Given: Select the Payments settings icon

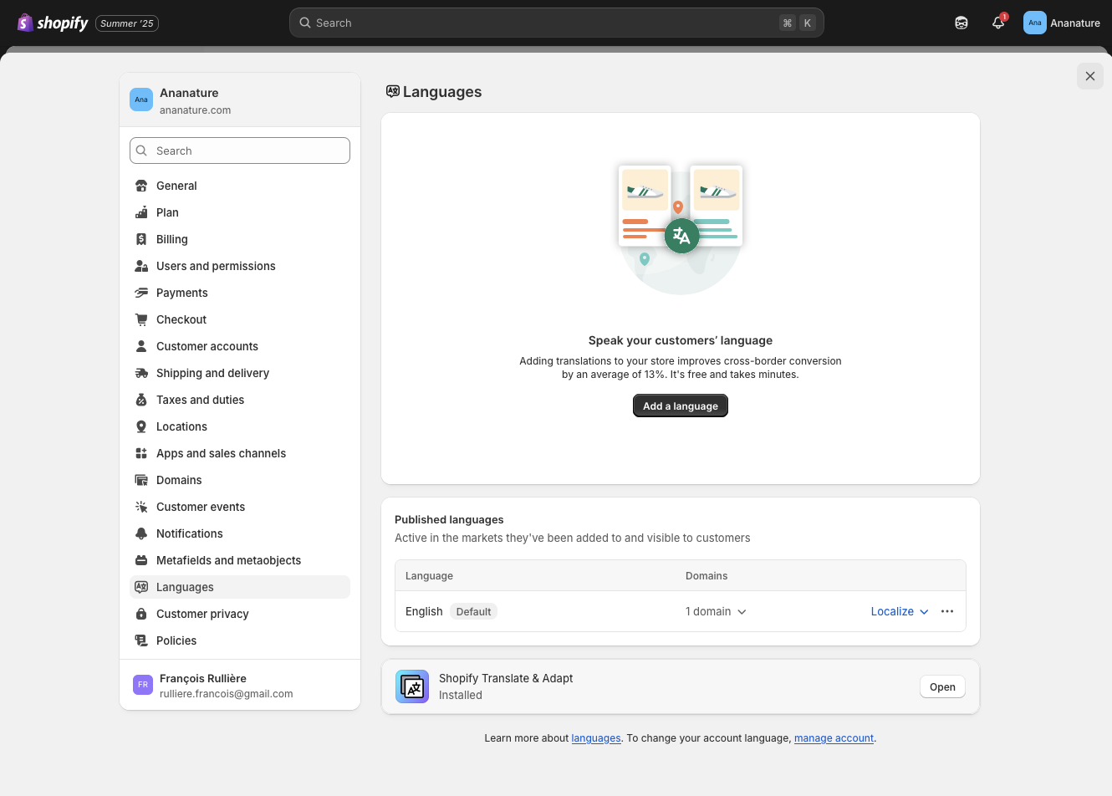Looking at the screenshot, I should pyautogui.click(x=141, y=292).
